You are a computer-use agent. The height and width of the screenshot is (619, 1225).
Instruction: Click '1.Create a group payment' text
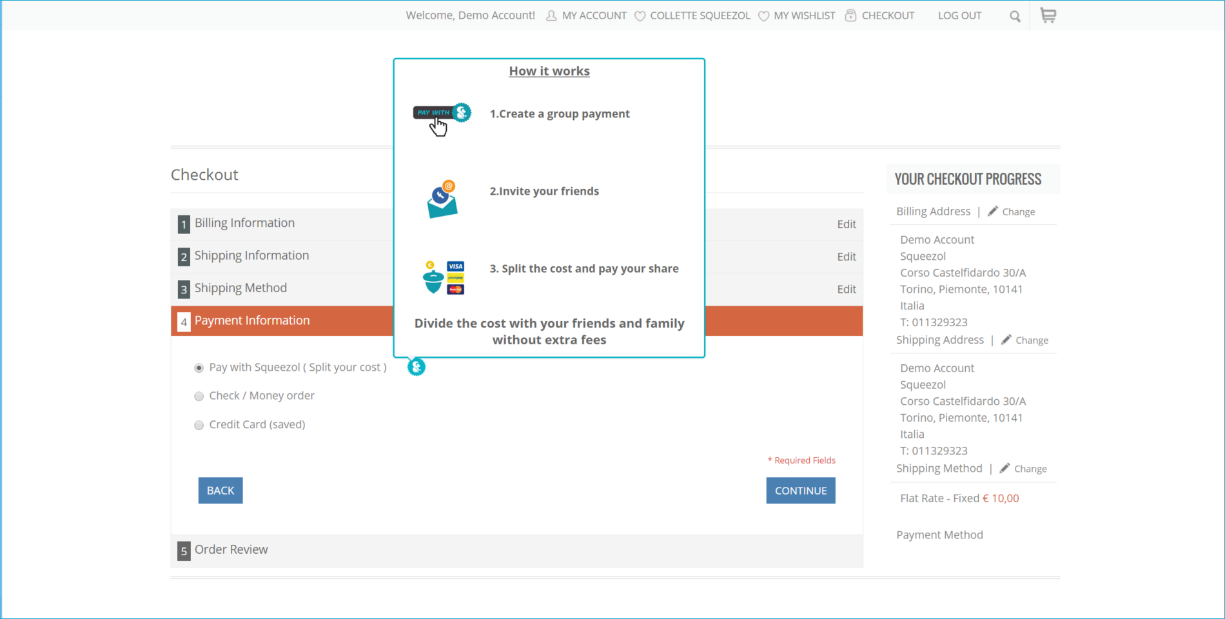tap(560, 113)
